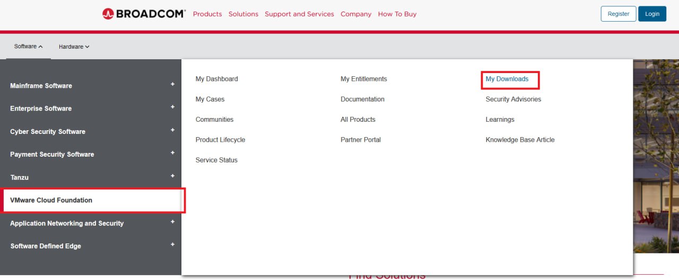
Task: Click the Register button
Action: pos(618,14)
